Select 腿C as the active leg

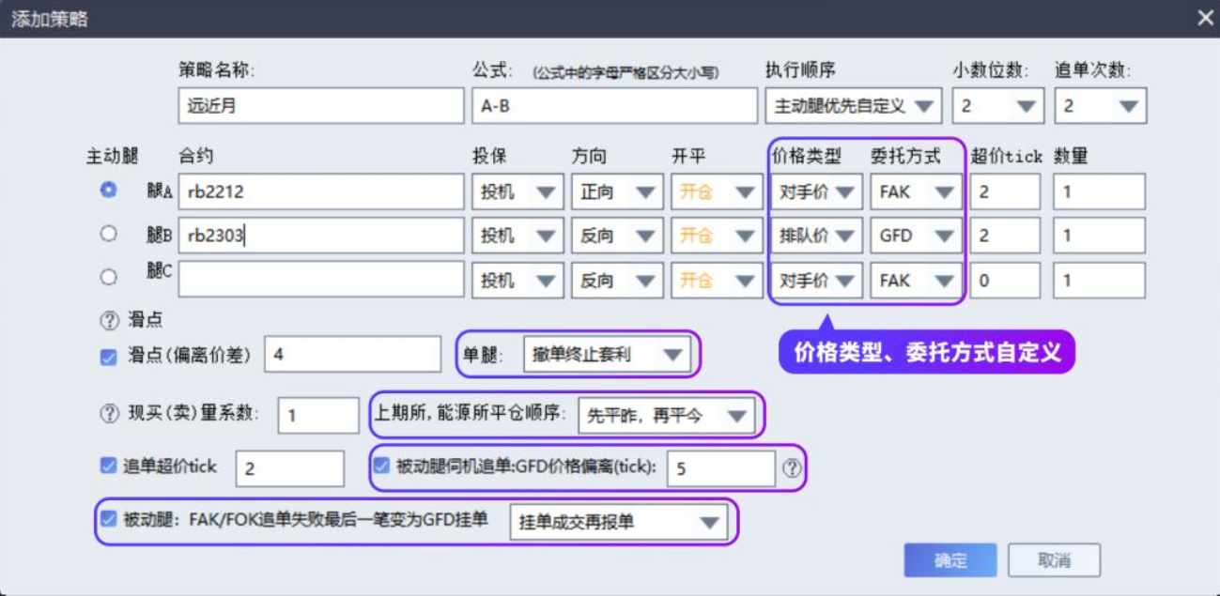tap(109, 278)
